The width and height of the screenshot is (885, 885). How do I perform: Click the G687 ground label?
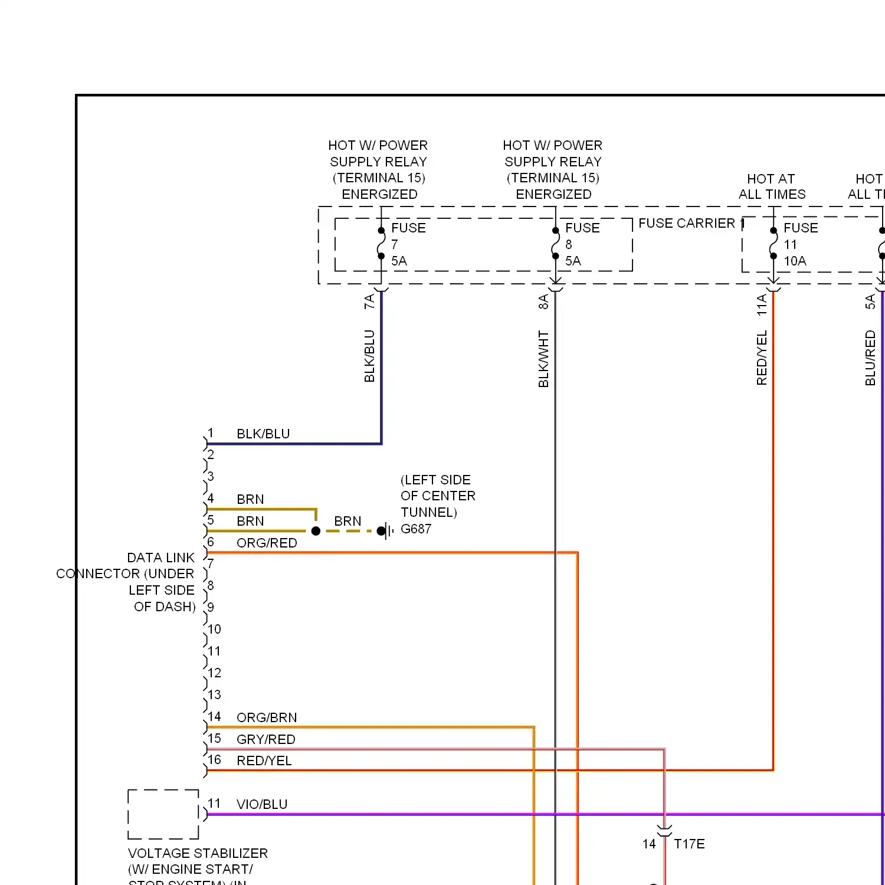pos(416,529)
